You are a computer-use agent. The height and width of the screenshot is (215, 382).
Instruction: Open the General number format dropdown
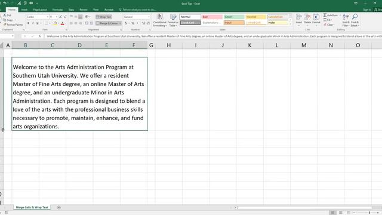[x=149, y=17]
